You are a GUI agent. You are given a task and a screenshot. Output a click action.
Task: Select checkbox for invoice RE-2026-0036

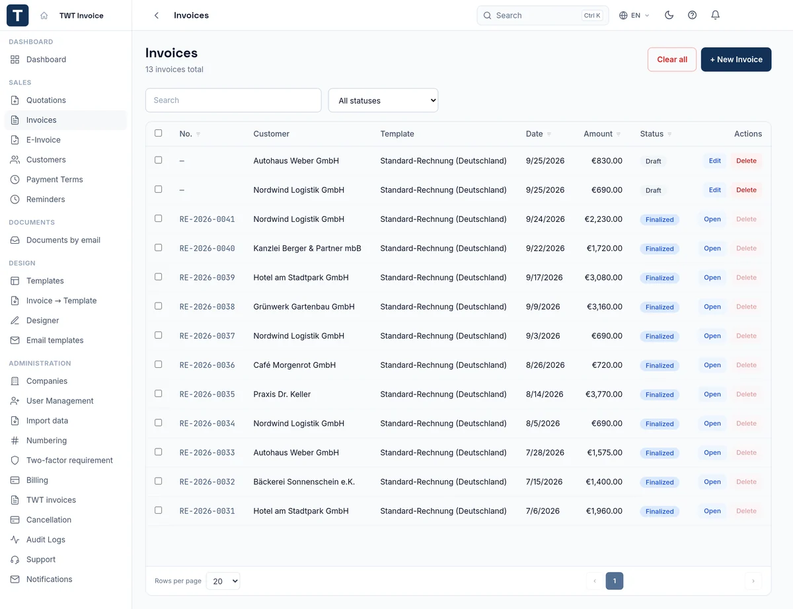(158, 364)
